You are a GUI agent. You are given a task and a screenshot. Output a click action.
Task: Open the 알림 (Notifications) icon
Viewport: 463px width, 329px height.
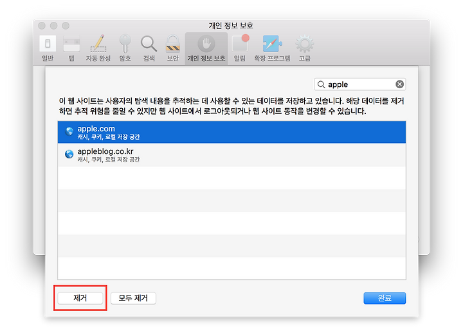(240, 44)
